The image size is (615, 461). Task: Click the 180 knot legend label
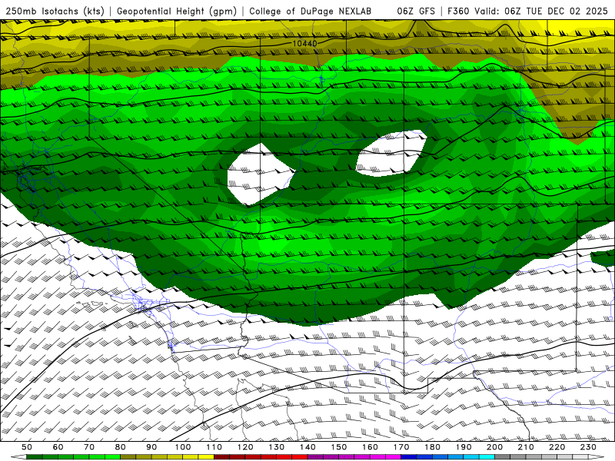432,447
